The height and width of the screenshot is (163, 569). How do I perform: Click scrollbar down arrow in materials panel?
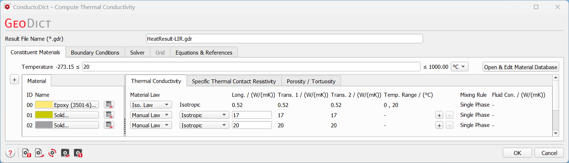(x=556, y=134)
